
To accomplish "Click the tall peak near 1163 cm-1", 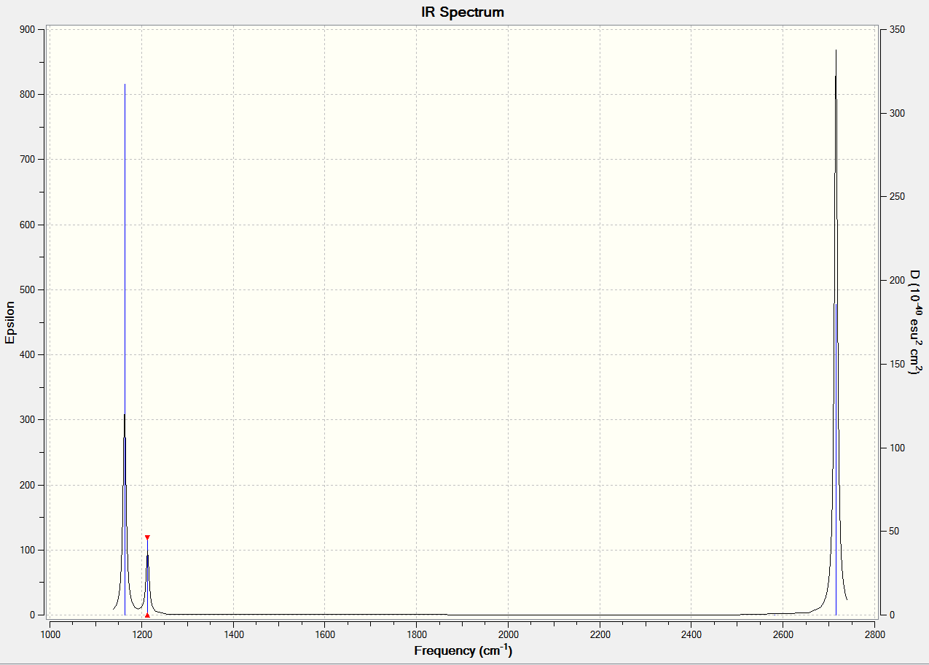I will 125,350.
